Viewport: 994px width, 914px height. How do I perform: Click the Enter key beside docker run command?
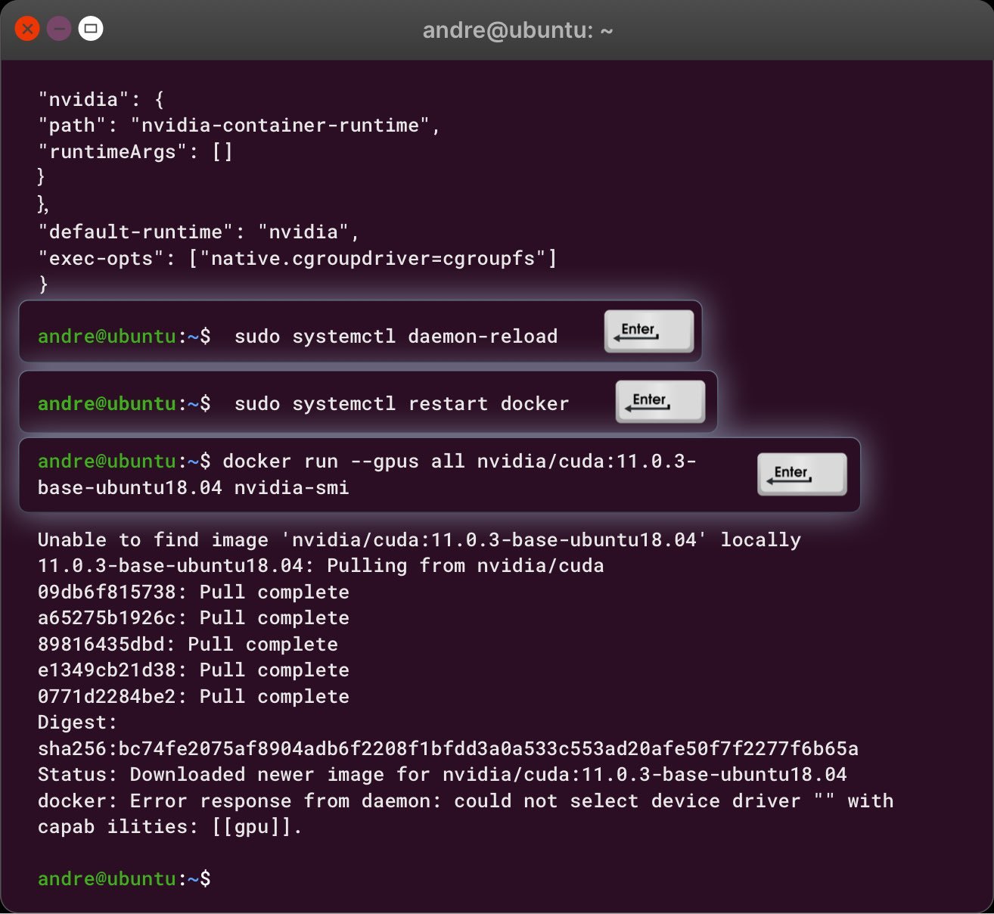tap(802, 474)
